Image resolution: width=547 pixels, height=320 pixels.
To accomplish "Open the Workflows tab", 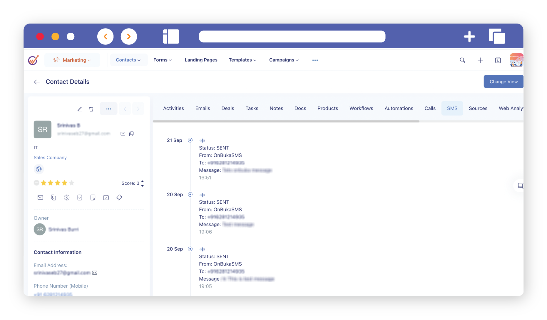I will (x=361, y=108).
